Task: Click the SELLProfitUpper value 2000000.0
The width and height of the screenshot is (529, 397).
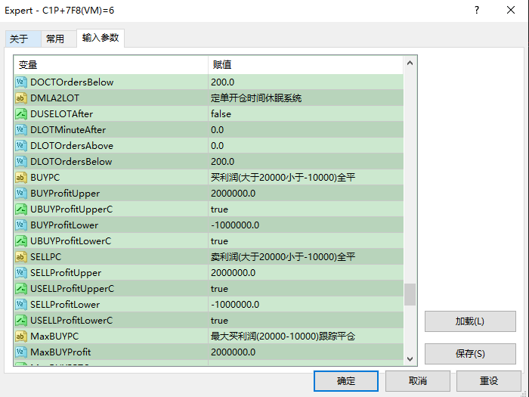Action: coord(233,272)
